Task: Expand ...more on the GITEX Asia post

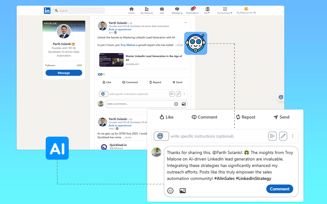Action: pyautogui.click(x=127, y=137)
